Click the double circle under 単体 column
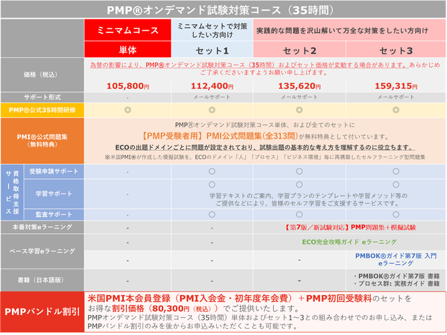Viewport: 447px width, 335px height. pyautogui.click(x=128, y=110)
